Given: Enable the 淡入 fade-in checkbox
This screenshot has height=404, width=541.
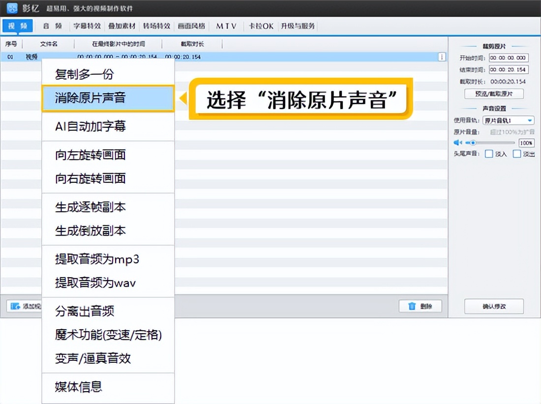Looking at the screenshot, I should pyautogui.click(x=489, y=154).
